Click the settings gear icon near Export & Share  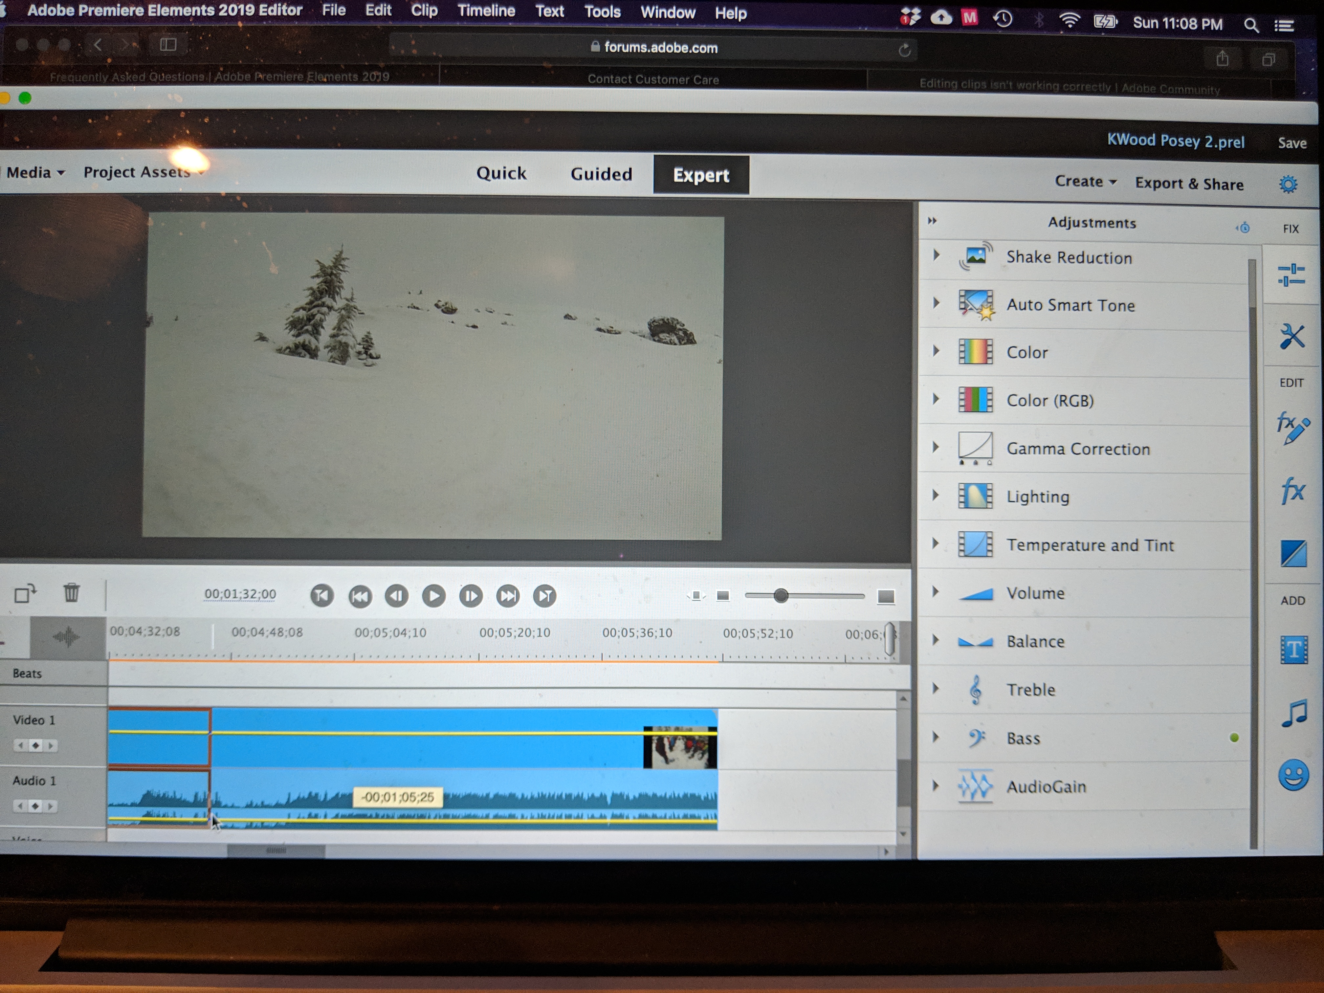[1289, 184]
